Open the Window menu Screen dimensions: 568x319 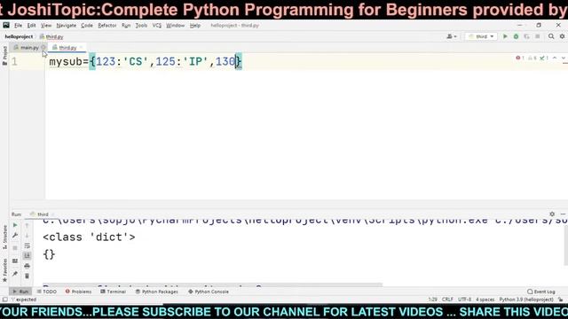176,26
